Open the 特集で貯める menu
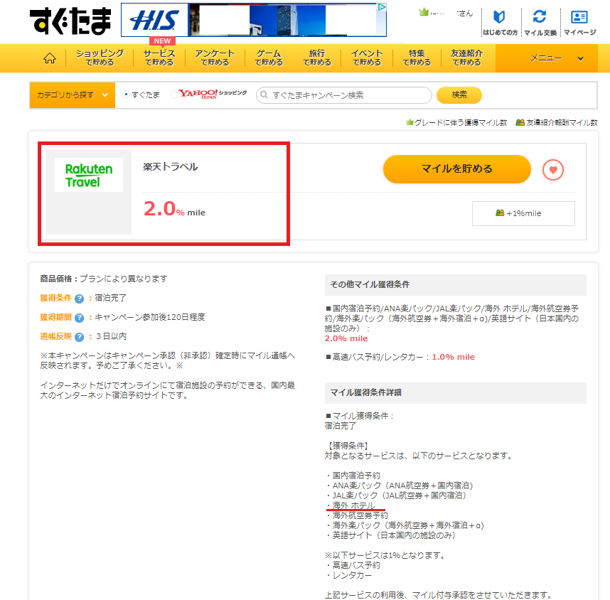The image size is (610, 600). point(417,58)
